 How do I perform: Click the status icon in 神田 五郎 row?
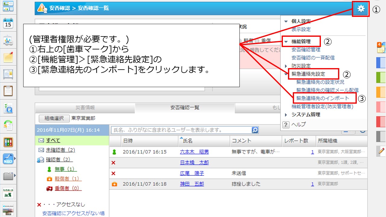[x=114, y=184]
